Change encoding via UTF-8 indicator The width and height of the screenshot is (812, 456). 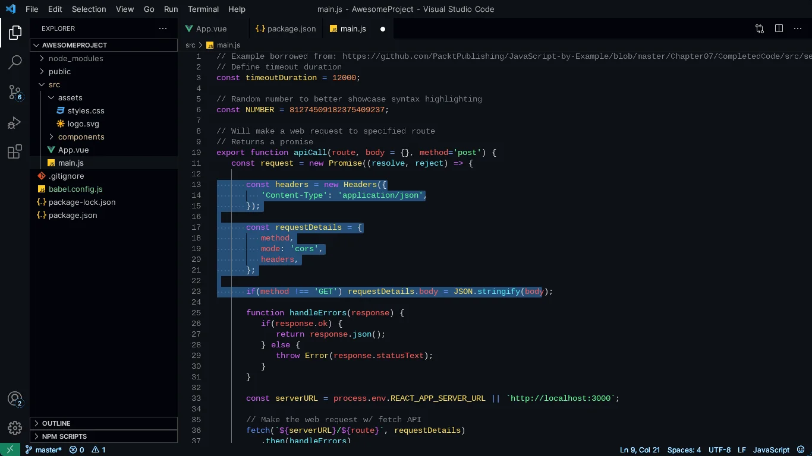[720, 449]
